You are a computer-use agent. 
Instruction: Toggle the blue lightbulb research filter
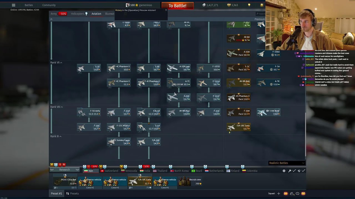(x=56, y=165)
